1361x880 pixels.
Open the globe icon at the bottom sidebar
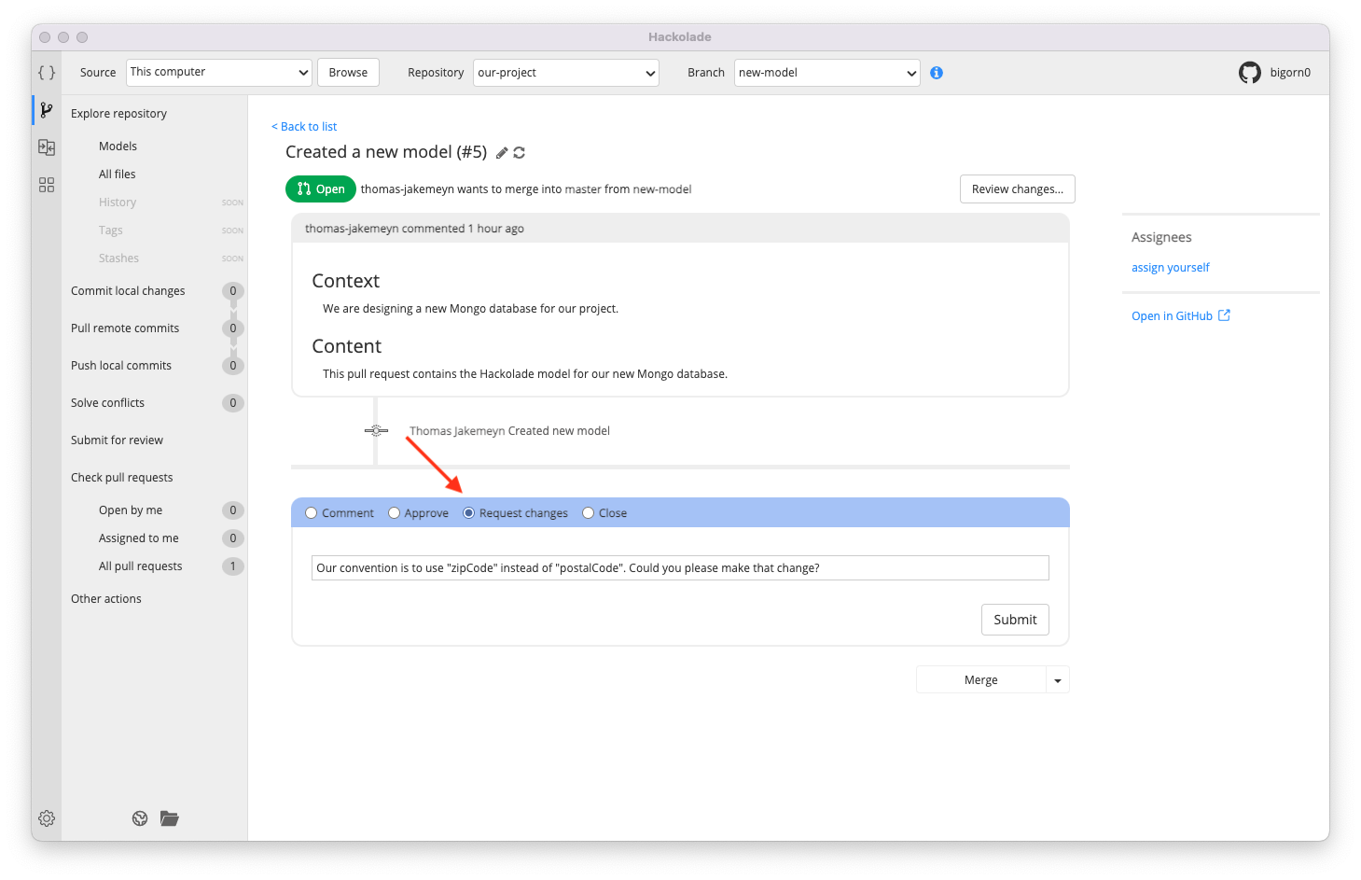[139, 818]
